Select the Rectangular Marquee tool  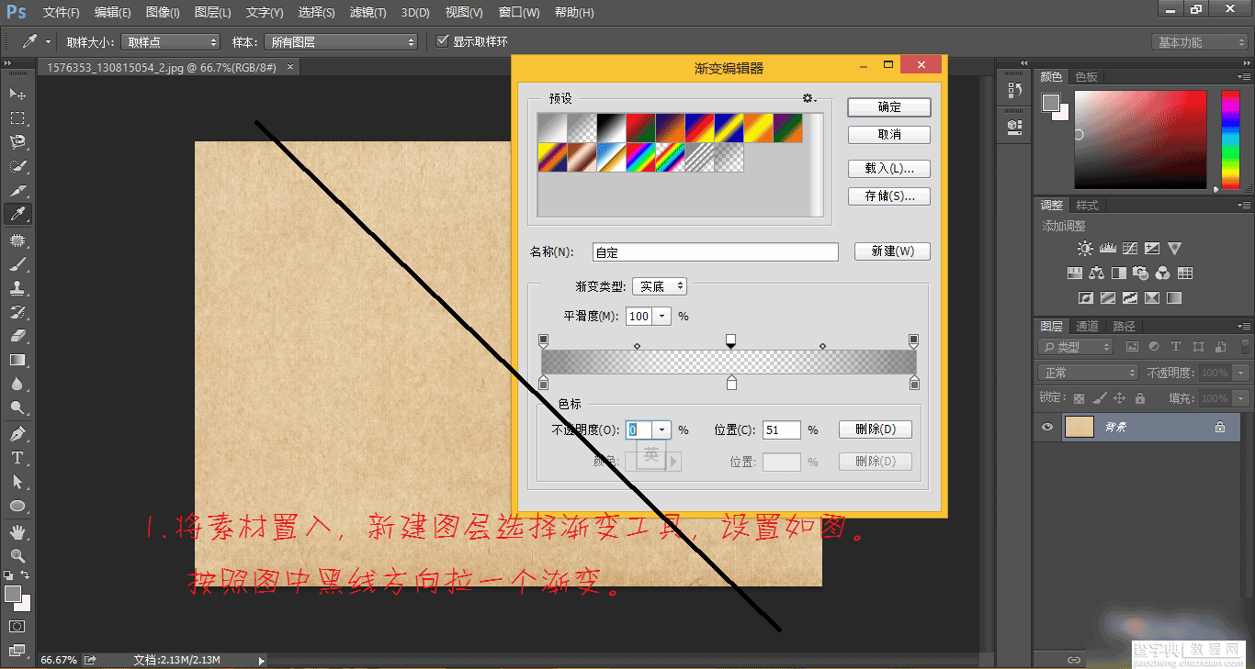pyautogui.click(x=17, y=117)
